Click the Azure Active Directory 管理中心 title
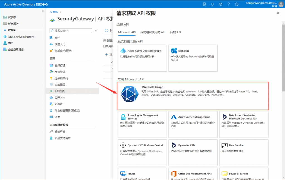Screen dimensions: 285x180 (x=26, y=4)
